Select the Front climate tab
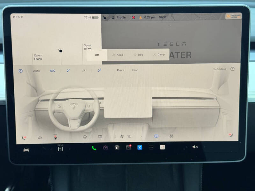Viewport: 255px width, 191px height. 121,70
